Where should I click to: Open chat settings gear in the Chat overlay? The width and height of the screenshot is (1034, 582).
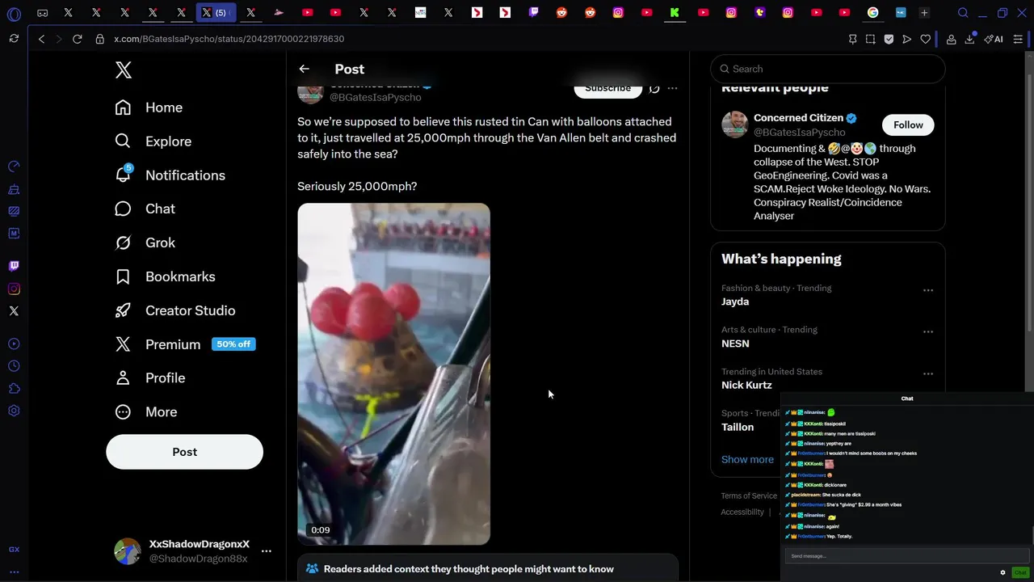[1002, 572]
